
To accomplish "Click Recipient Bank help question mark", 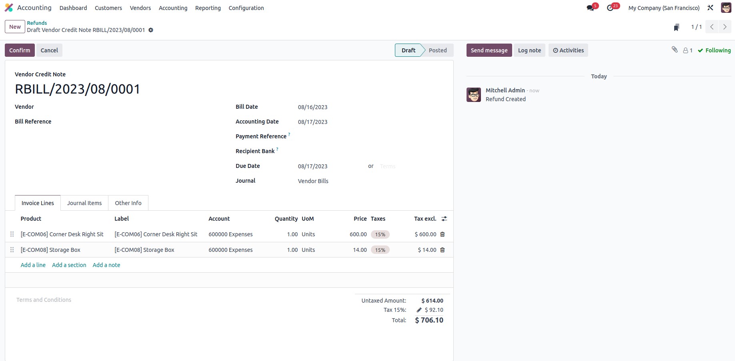I will click(x=277, y=149).
